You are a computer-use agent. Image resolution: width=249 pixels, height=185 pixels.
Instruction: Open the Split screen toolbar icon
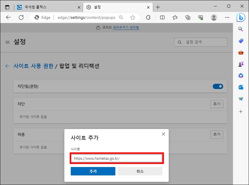(162, 17)
